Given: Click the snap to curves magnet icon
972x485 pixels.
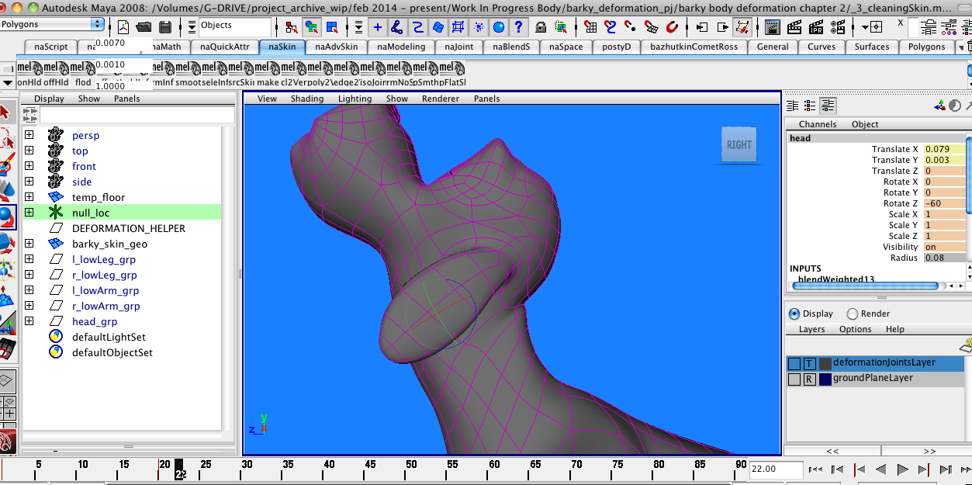Looking at the screenshot, I should click(610, 27).
